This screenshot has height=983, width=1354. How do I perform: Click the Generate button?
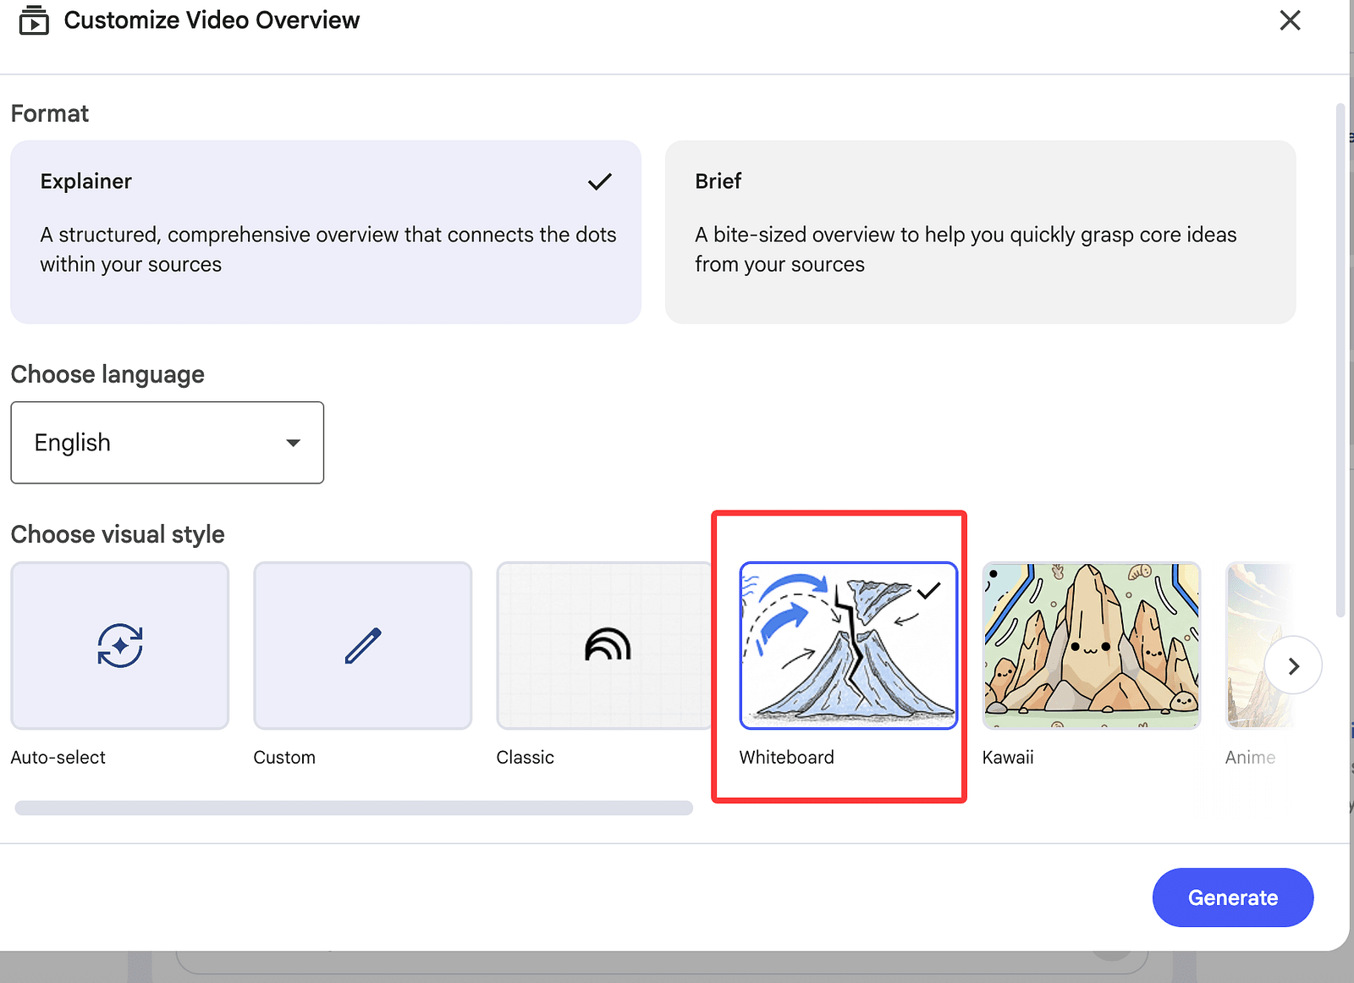click(x=1232, y=897)
